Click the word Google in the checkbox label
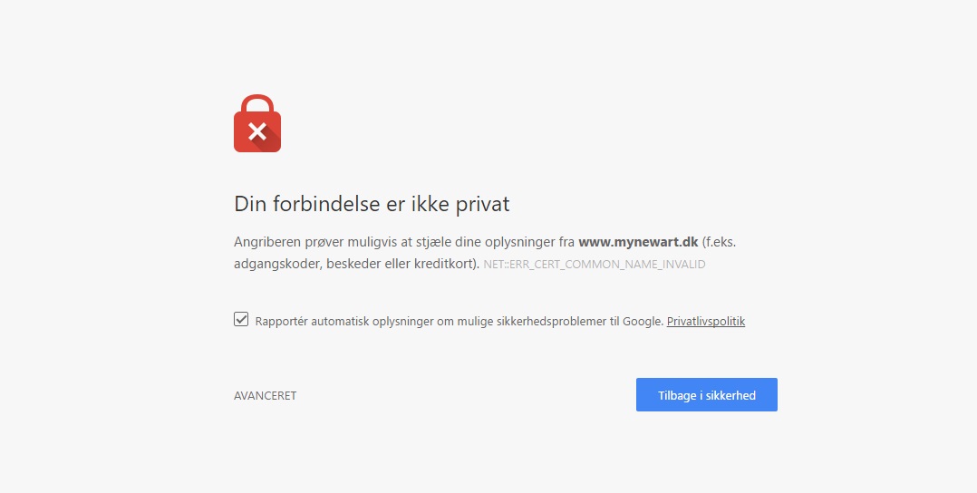Image resolution: width=977 pixels, height=493 pixels. click(x=643, y=322)
